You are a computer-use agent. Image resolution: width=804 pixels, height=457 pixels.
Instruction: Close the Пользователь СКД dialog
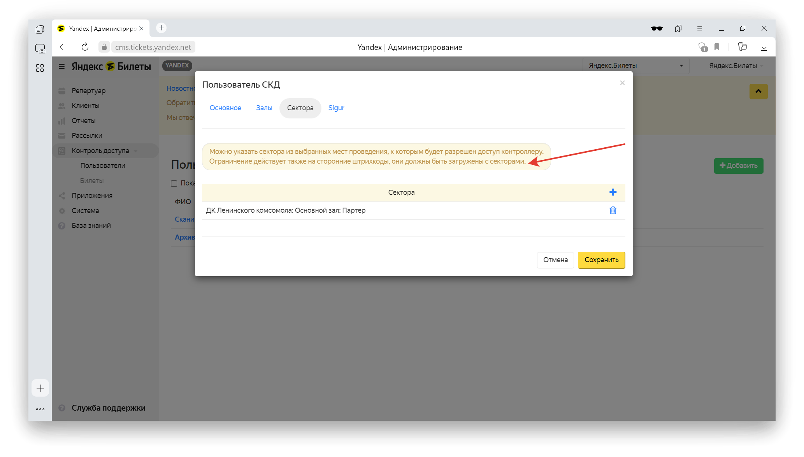click(622, 83)
